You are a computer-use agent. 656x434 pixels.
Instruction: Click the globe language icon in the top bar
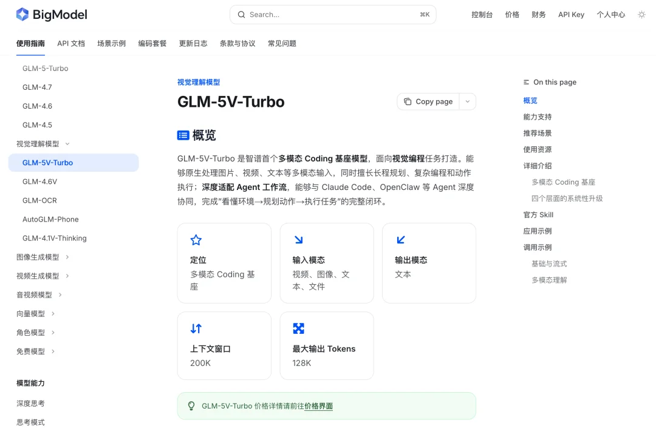point(642,15)
